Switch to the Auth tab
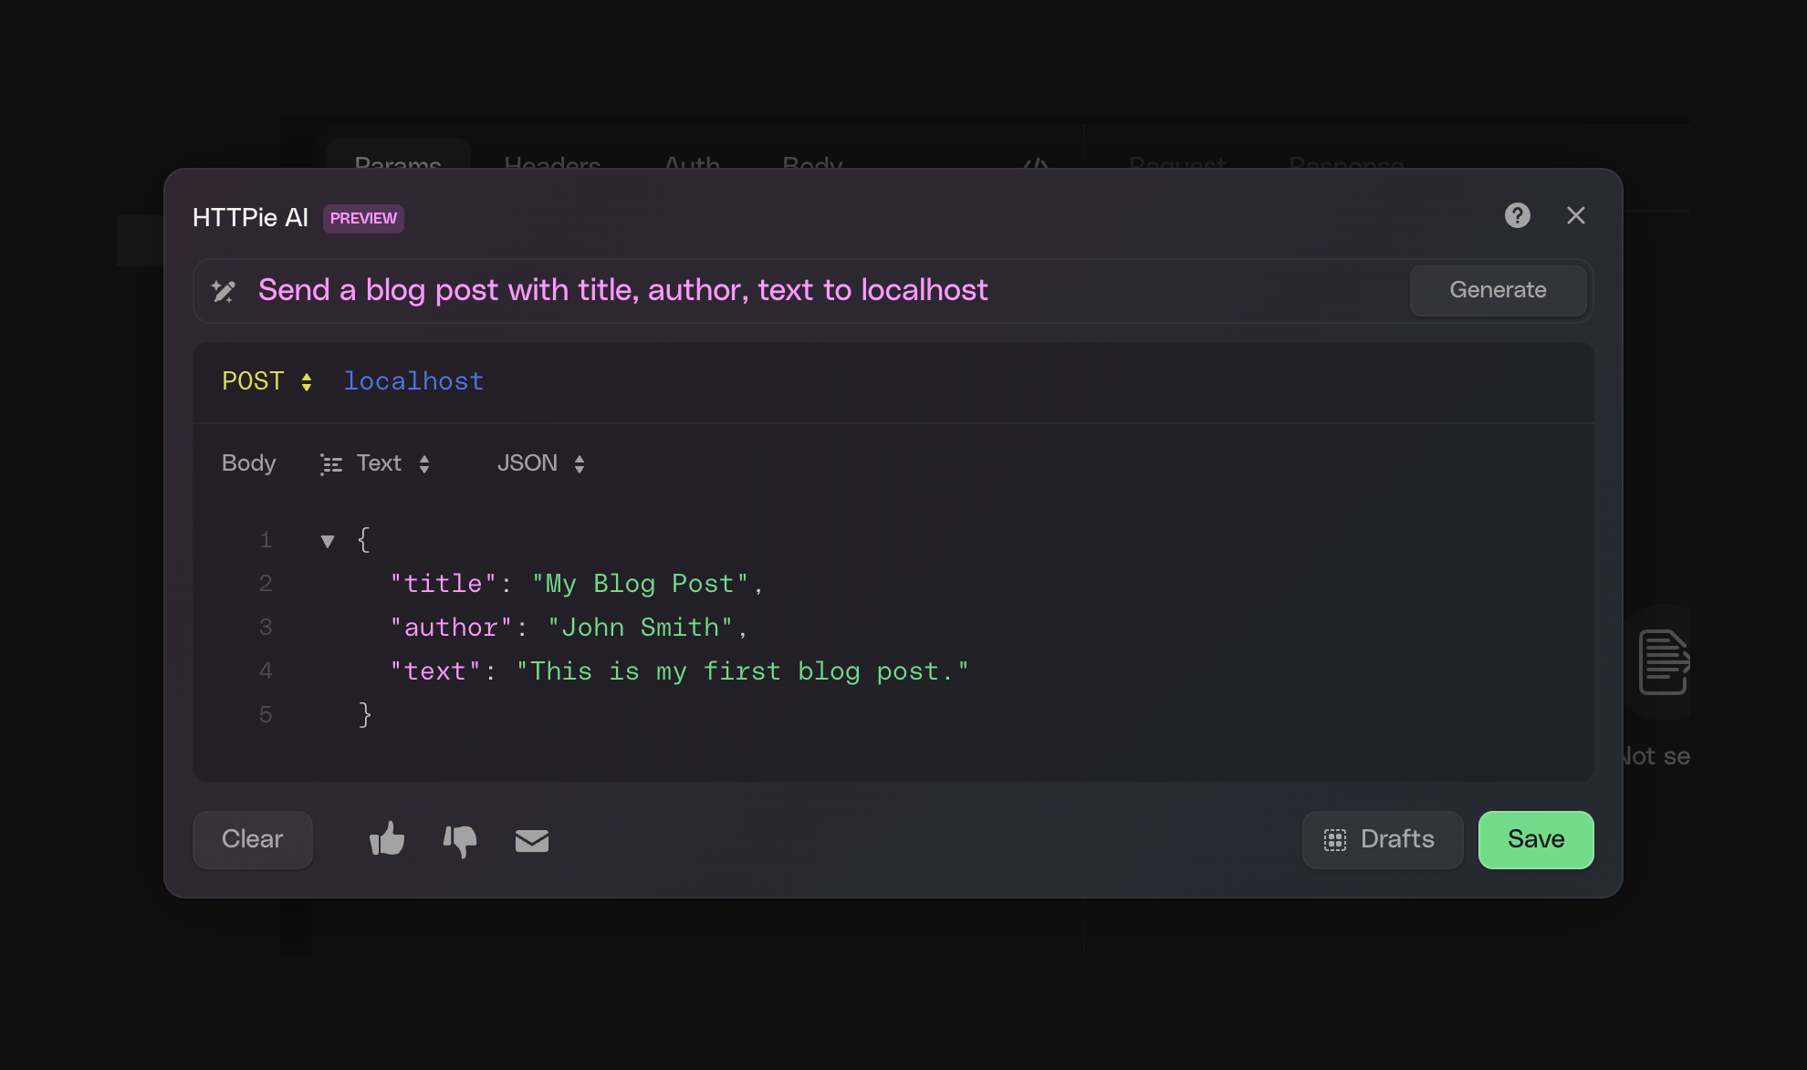The height and width of the screenshot is (1070, 1807). (x=691, y=165)
